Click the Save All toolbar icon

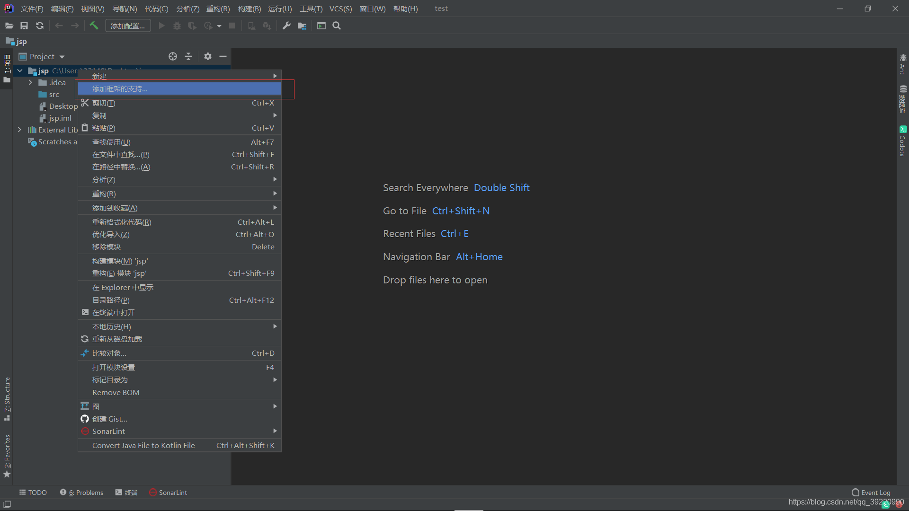pos(24,26)
